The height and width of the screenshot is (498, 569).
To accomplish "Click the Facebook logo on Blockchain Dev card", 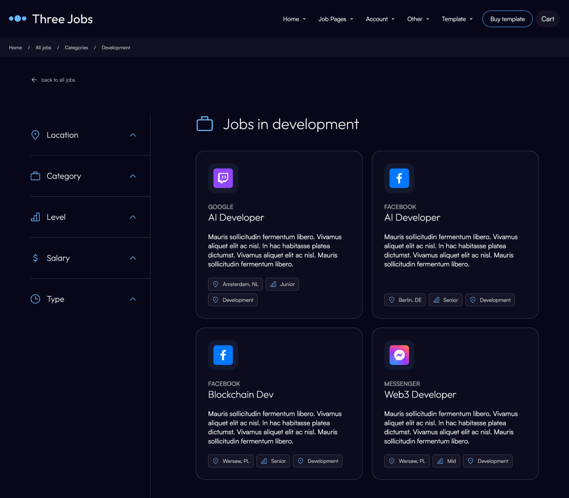I will coord(223,355).
